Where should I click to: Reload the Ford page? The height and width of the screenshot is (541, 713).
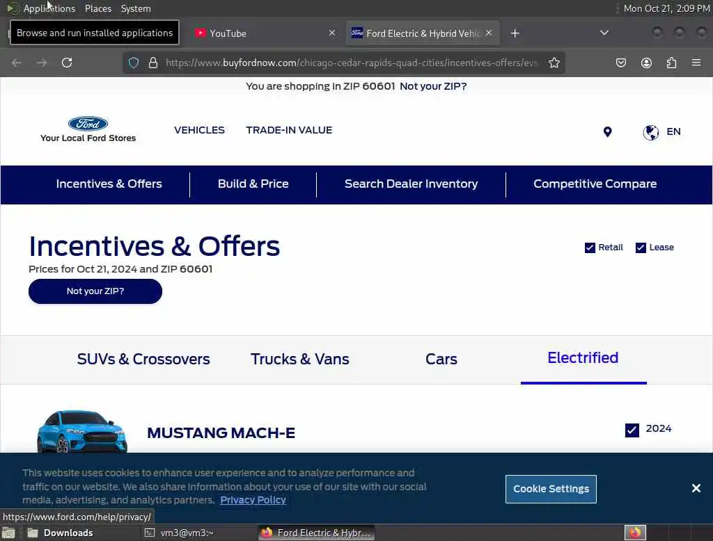(x=67, y=63)
